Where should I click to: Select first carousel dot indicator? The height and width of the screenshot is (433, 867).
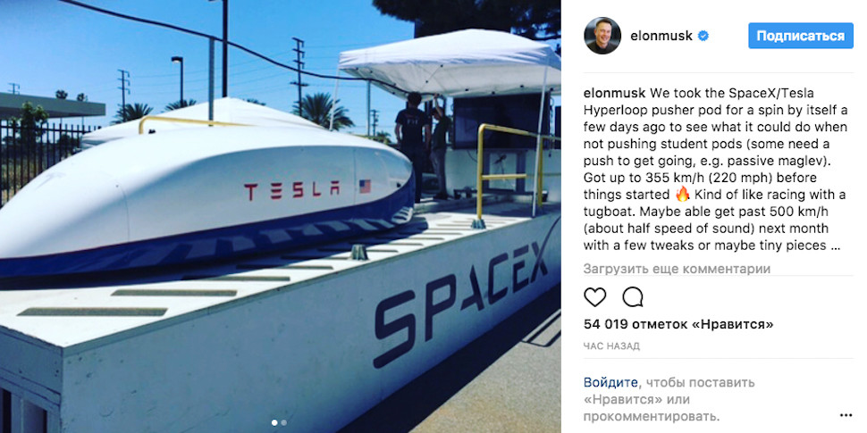tap(274, 422)
